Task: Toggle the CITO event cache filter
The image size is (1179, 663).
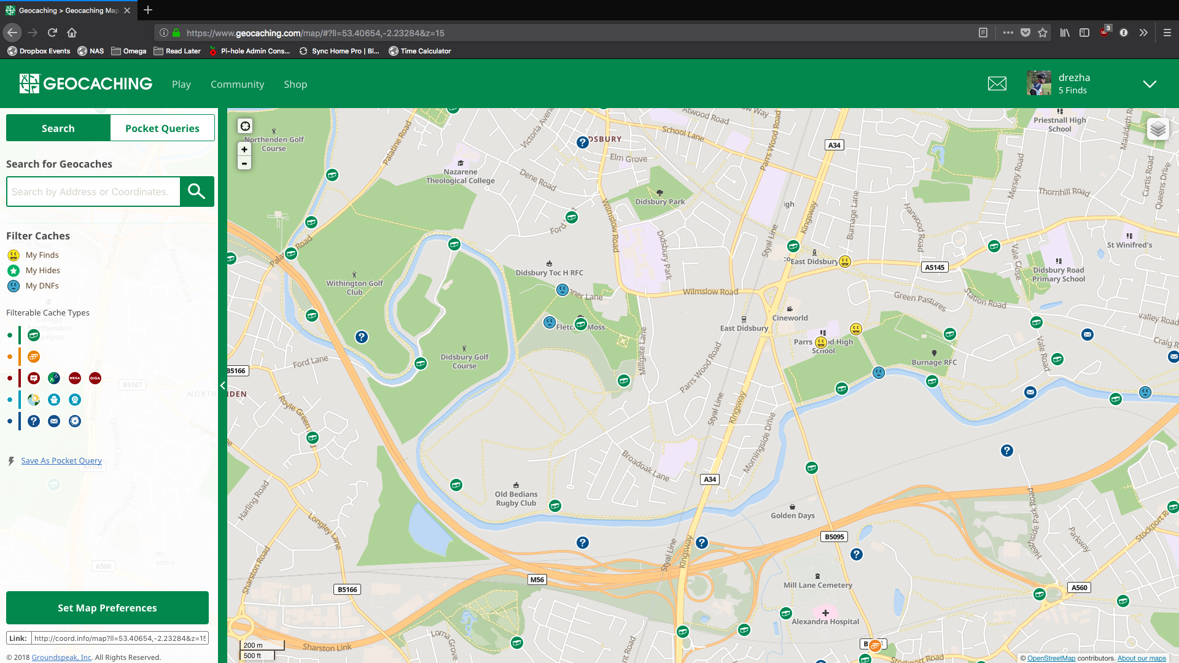Action: [x=54, y=378]
